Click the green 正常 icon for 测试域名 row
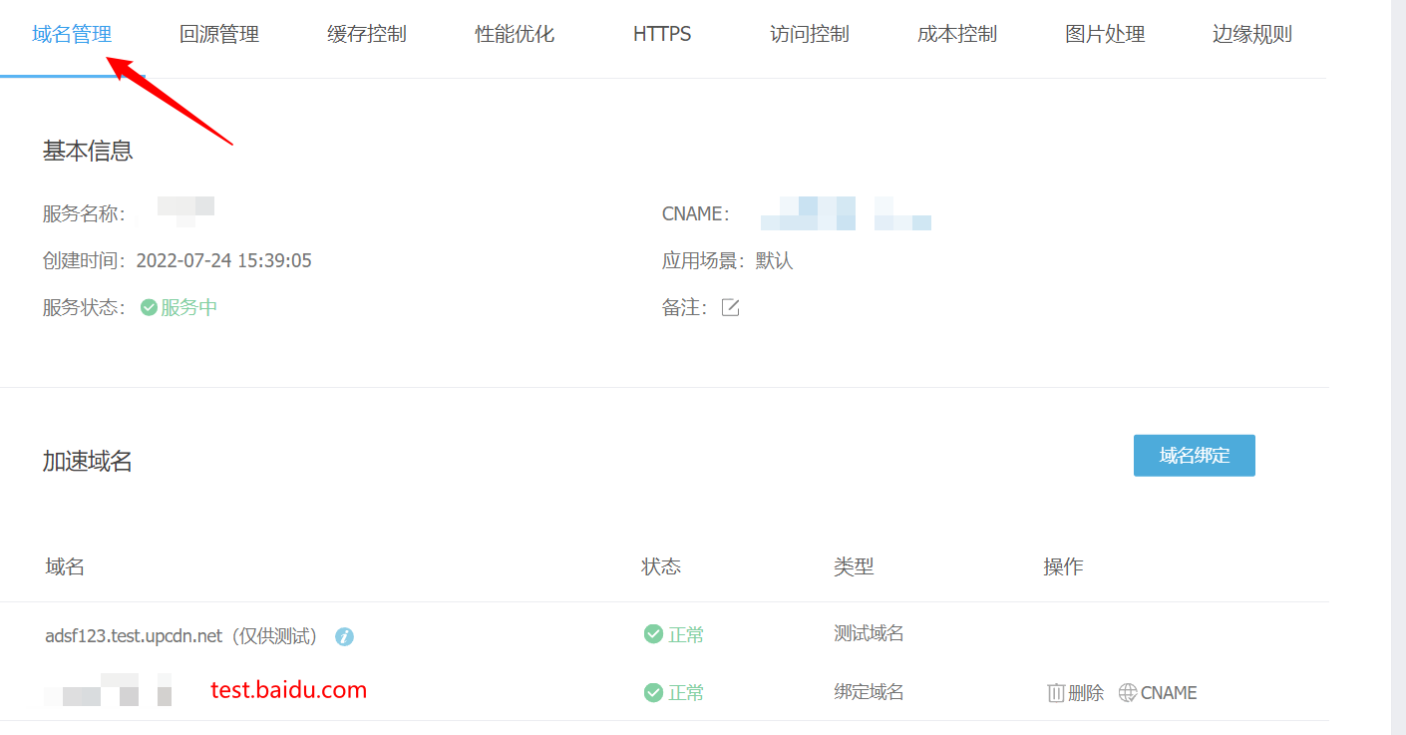Screen dimensions: 1406x735 coord(653,633)
